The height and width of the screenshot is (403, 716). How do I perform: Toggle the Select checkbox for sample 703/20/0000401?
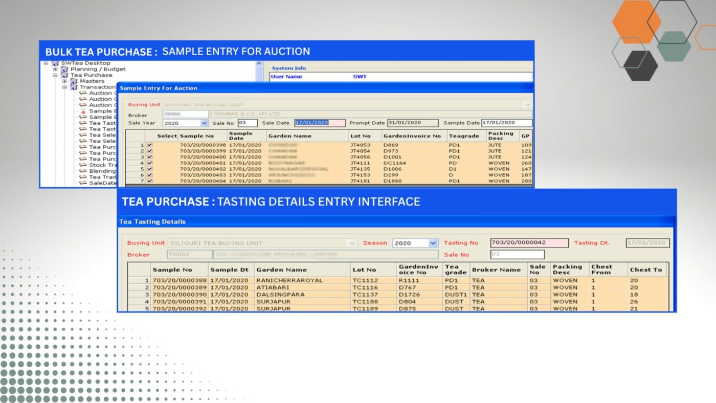(x=149, y=163)
